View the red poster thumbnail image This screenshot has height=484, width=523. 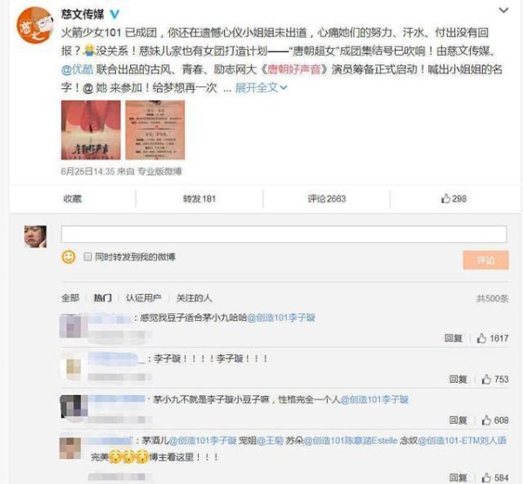pyautogui.click(x=91, y=130)
